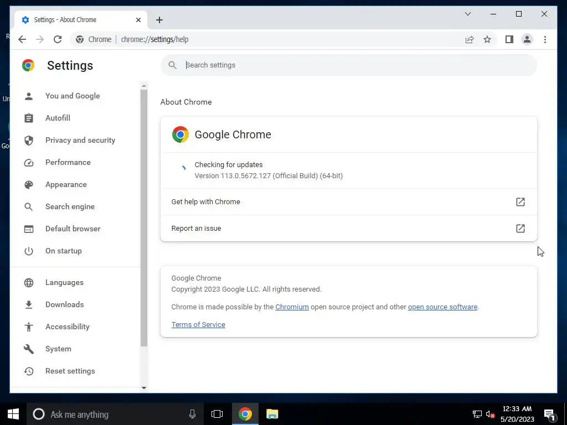This screenshot has width=567, height=425.
Task: Open the Windows Start menu
Action: point(13,414)
